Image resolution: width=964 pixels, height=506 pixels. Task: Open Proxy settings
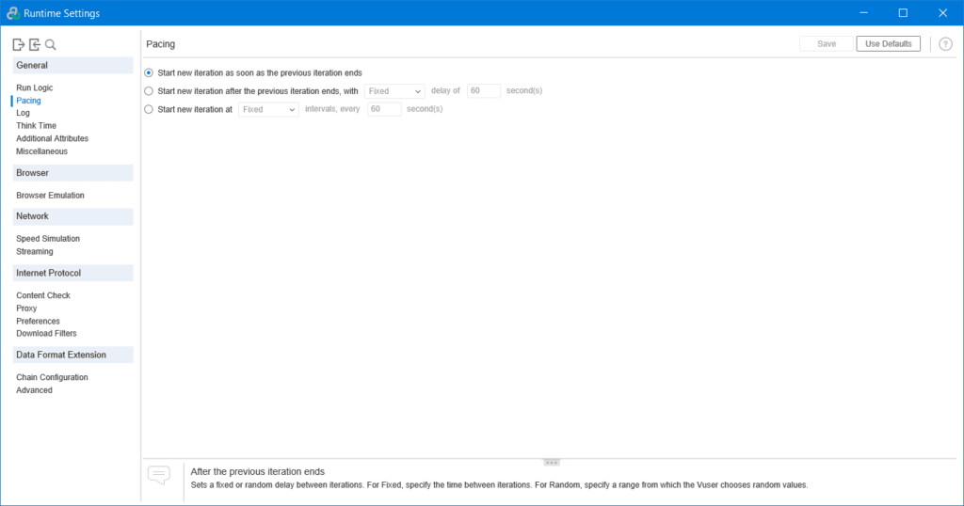[x=26, y=308]
